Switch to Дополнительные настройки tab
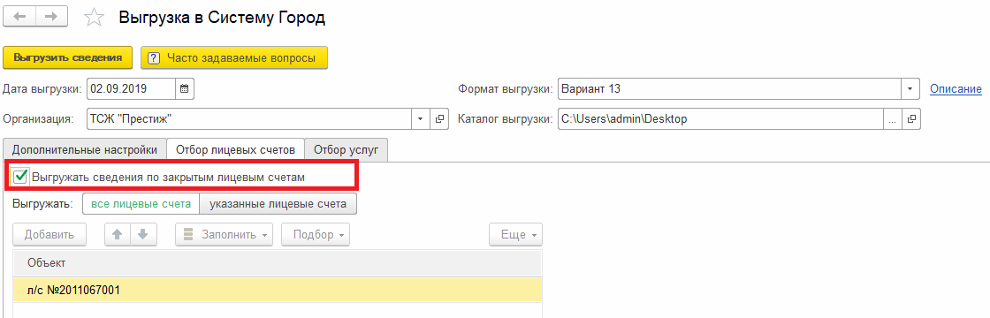Viewport: 990px width, 318px height. click(x=85, y=150)
